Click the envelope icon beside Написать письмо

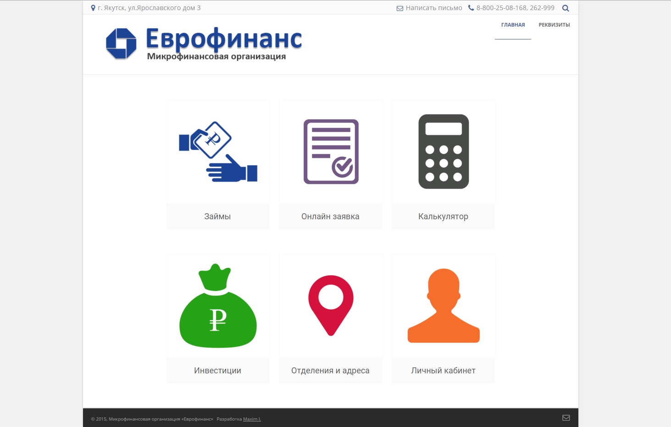click(x=400, y=8)
